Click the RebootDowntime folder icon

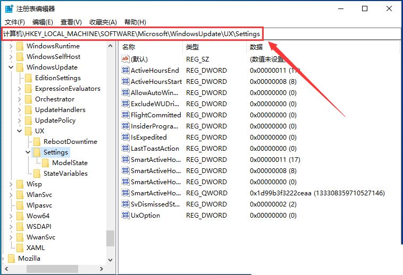pos(37,142)
